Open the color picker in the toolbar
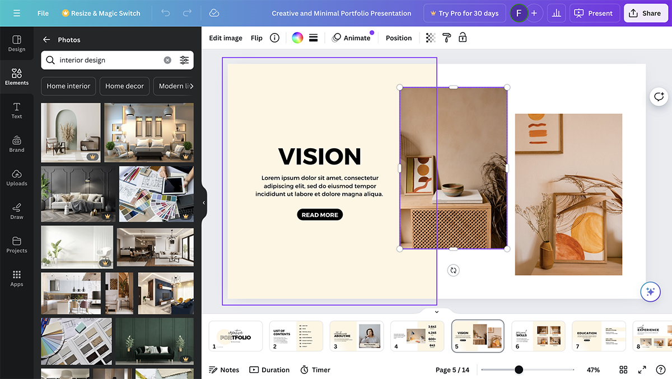 click(297, 37)
